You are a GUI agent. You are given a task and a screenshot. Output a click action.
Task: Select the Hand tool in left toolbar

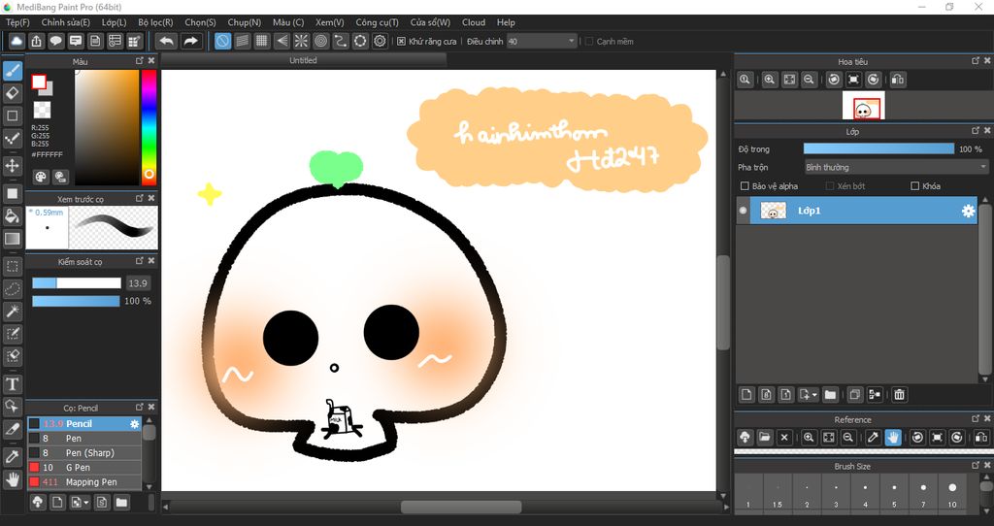[12, 479]
